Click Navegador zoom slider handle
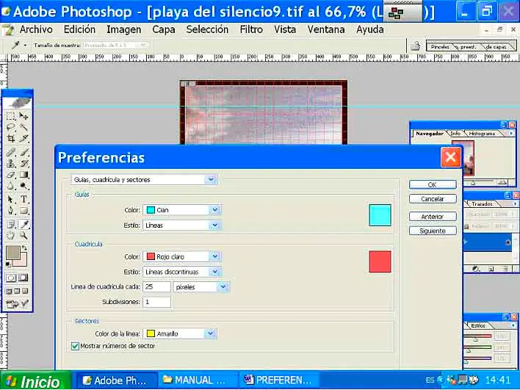Image resolution: width=520 pixels, height=390 pixels. [x=473, y=183]
